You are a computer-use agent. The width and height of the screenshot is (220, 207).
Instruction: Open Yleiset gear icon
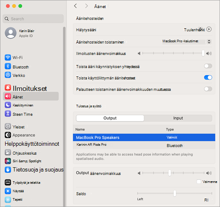click(x=8, y=126)
